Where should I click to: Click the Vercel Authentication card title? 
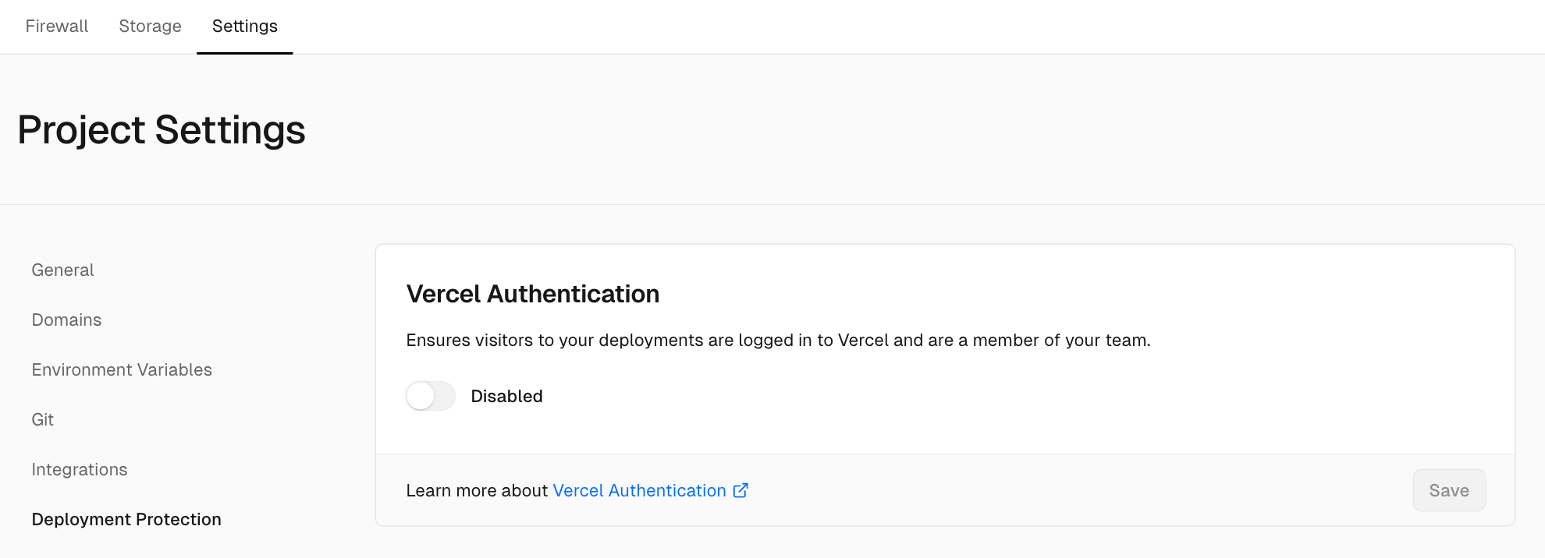533,294
